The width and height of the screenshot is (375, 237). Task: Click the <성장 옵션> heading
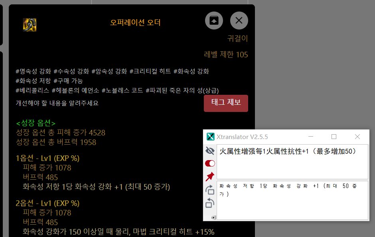36,123
